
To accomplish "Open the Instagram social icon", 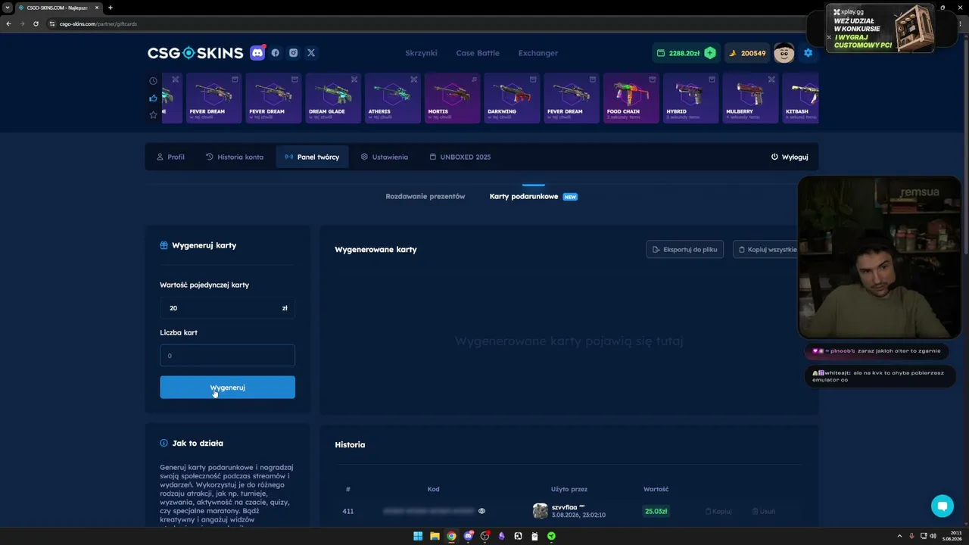I will point(293,53).
